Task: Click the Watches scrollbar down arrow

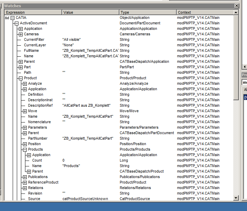Action: [236, 198]
